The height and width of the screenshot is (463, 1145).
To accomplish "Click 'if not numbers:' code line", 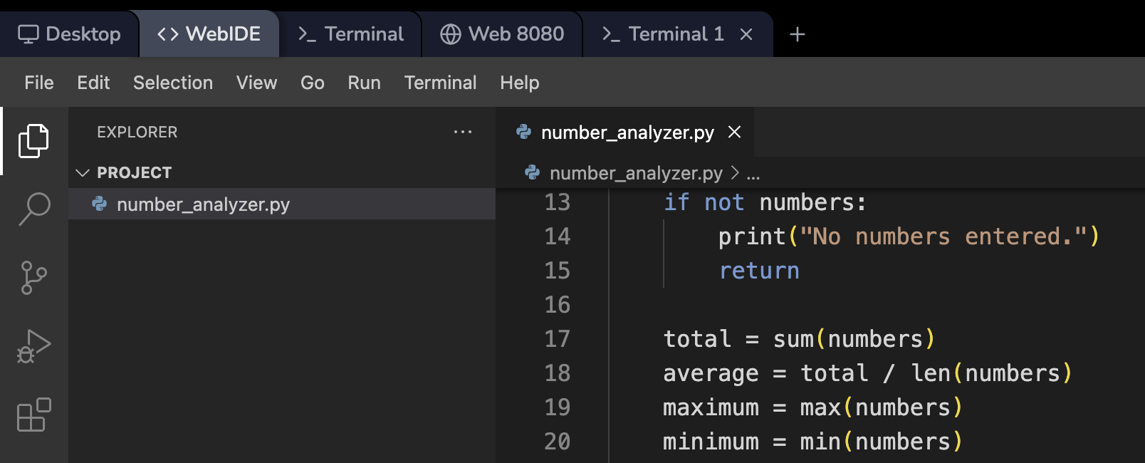I will [765, 202].
